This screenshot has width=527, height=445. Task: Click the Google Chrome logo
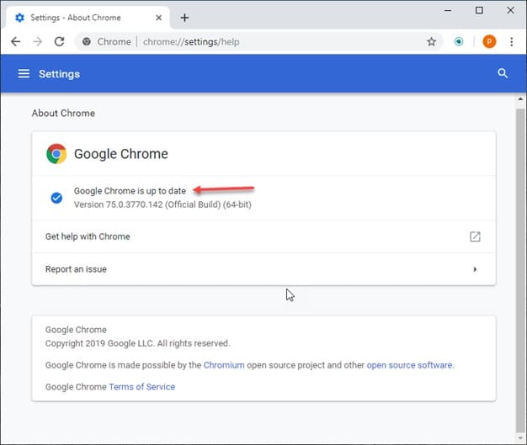click(x=56, y=154)
